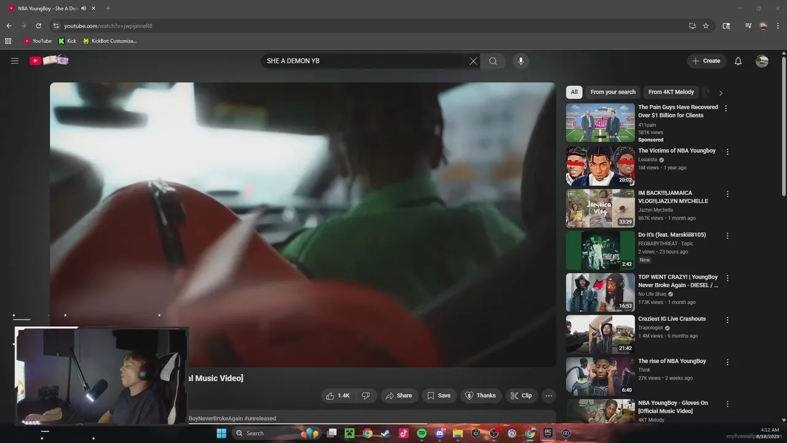
Task: Select From 4KT Melody chip
Action: point(671,92)
